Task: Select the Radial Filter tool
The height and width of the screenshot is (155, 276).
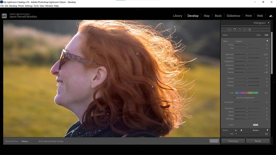Action: (x=245, y=30)
